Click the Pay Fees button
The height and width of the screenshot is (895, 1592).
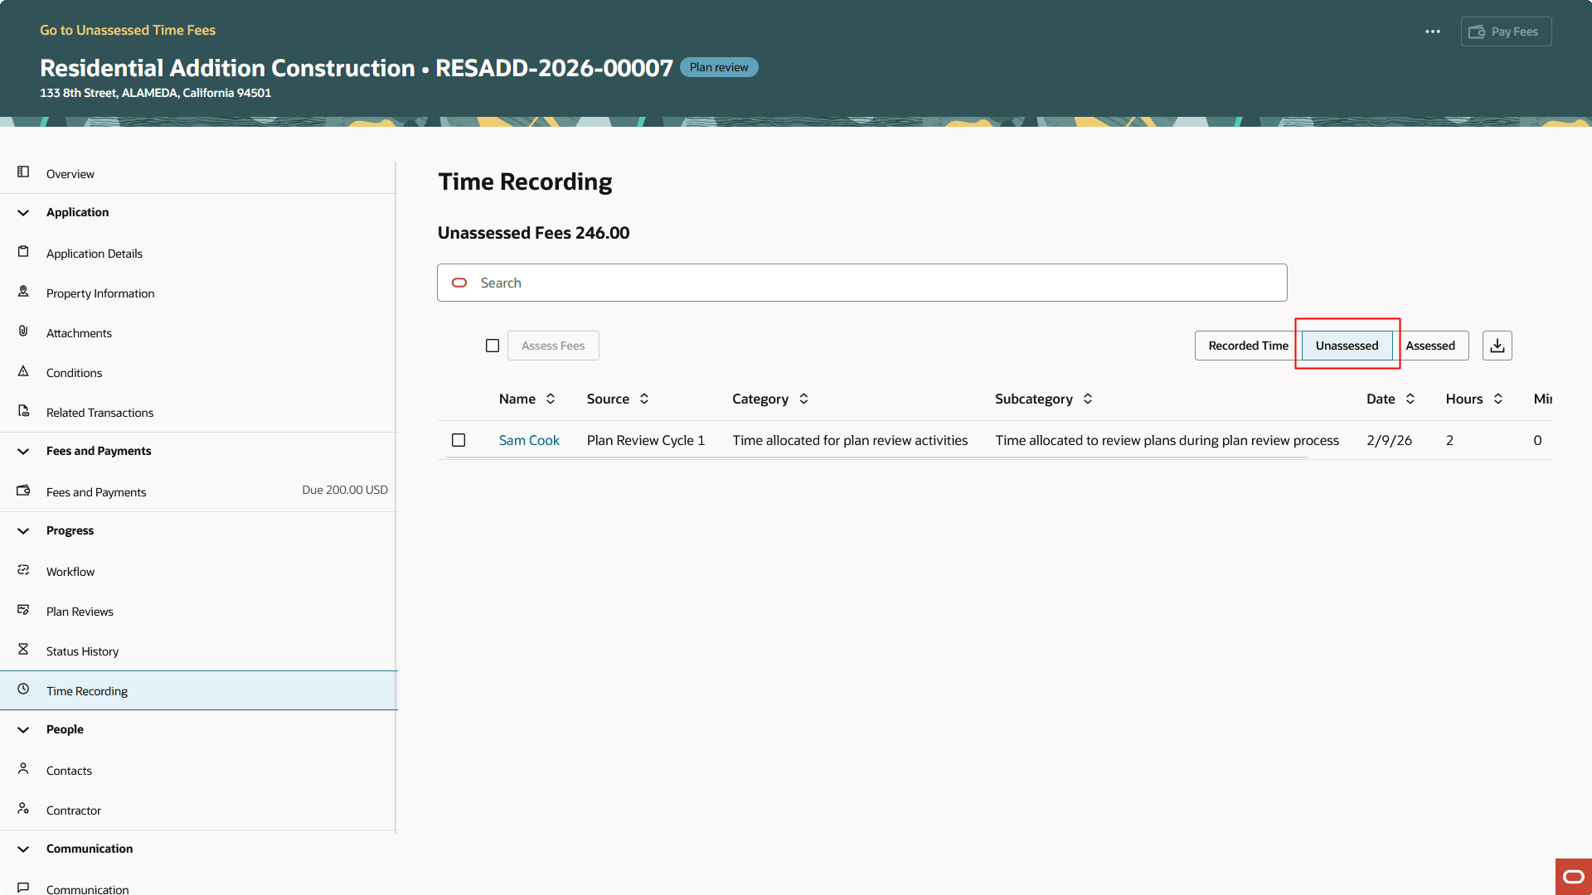1506,31
